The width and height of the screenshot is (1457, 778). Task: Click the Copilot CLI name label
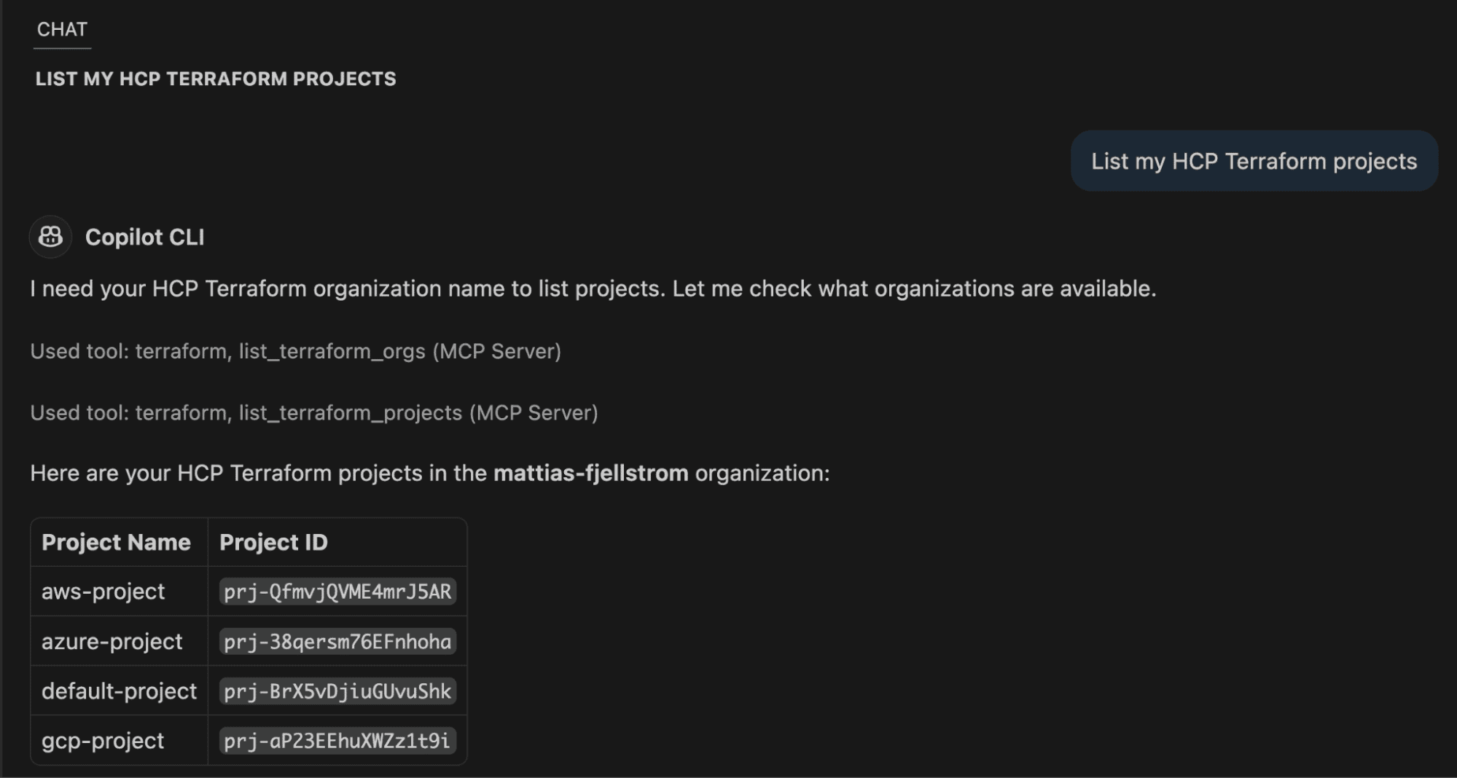tap(145, 237)
